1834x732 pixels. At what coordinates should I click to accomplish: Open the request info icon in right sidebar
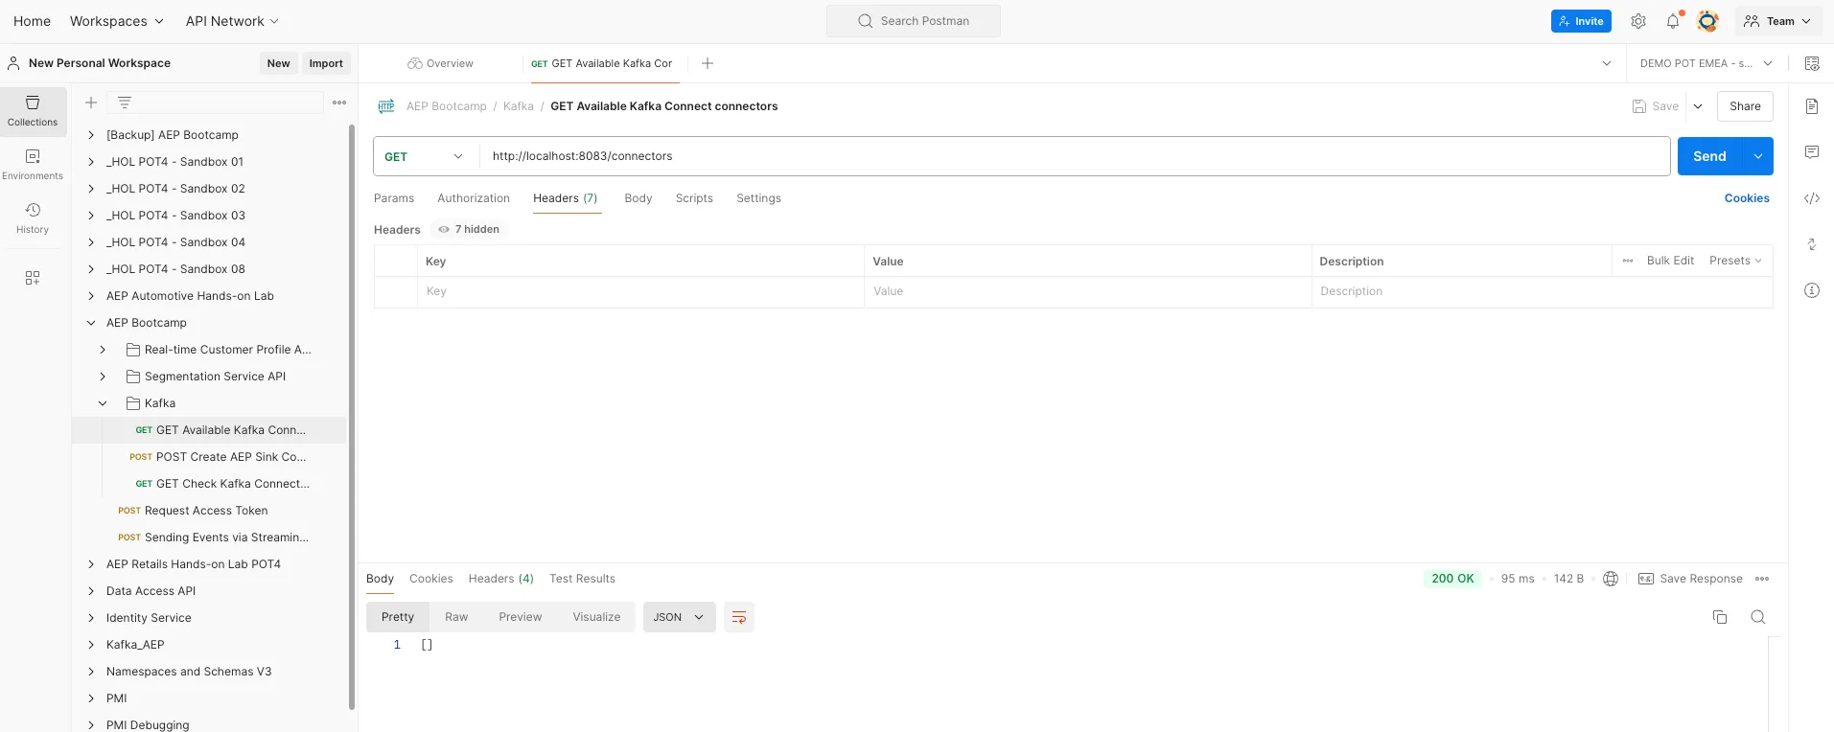point(1812,290)
